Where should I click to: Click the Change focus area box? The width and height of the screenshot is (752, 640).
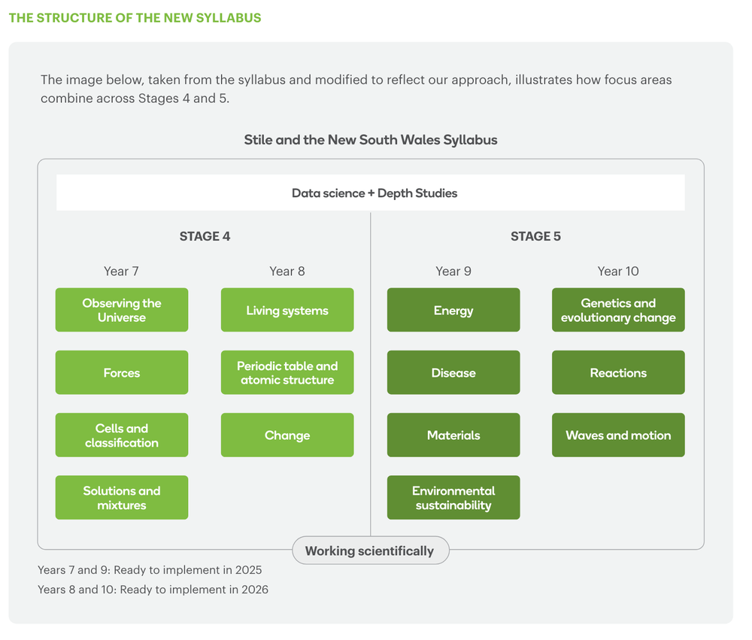click(x=287, y=435)
